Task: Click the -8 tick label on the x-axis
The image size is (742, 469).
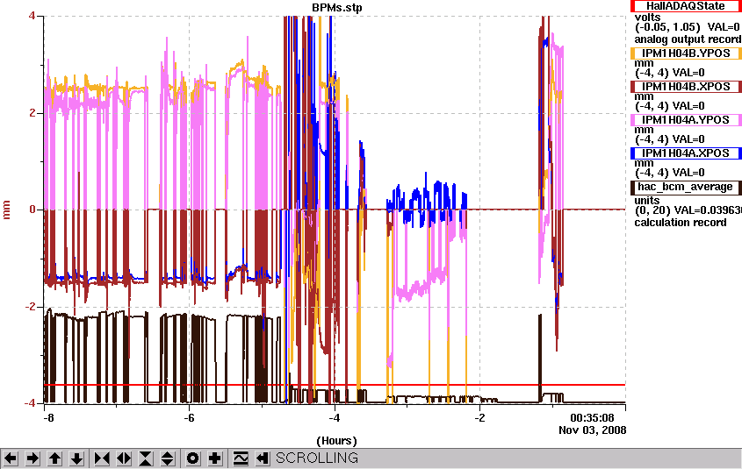Action: coord(47,418)
